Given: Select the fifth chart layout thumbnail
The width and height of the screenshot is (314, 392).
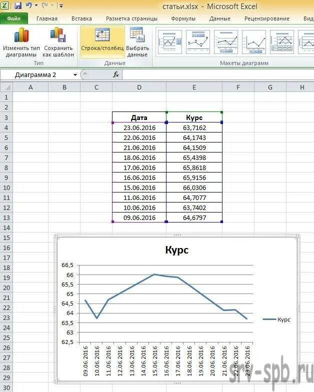Looking at the screenshot, I should (x=282, y=42).
